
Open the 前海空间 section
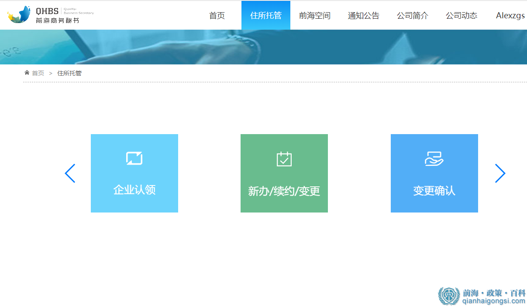[315, 15]
